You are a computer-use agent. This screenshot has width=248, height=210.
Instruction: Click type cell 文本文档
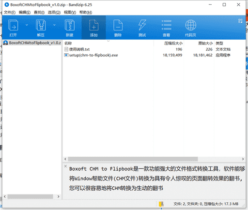(x=223, y=49)
